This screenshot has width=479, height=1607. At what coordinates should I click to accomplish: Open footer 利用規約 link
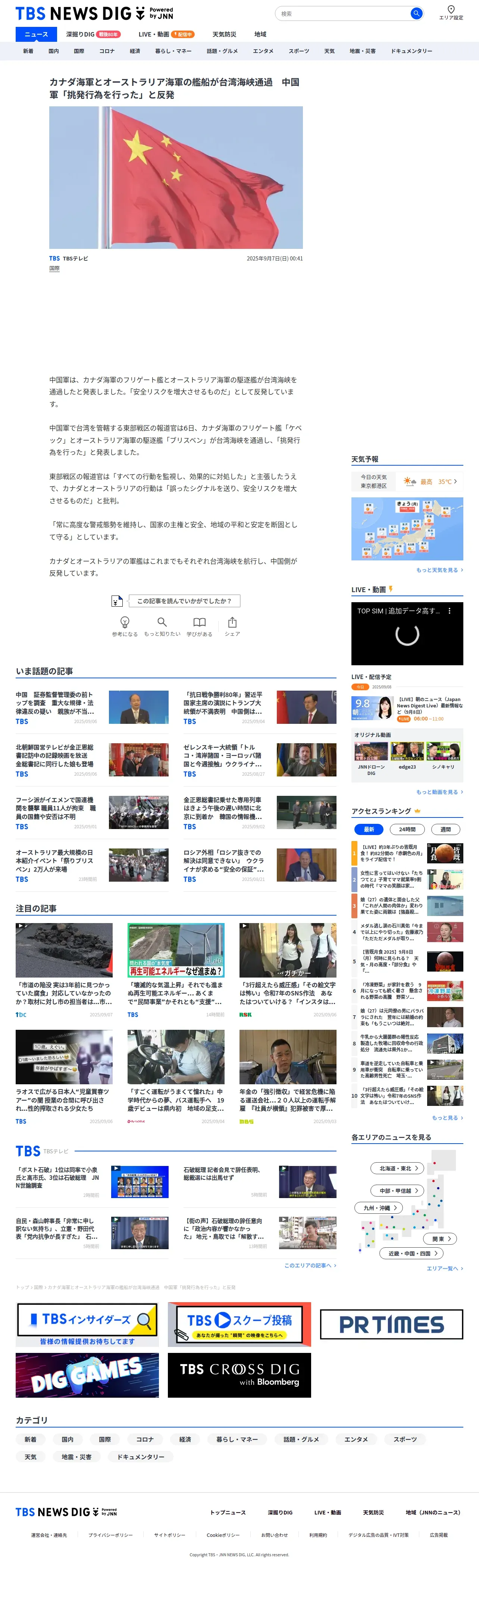point(318,1535)
